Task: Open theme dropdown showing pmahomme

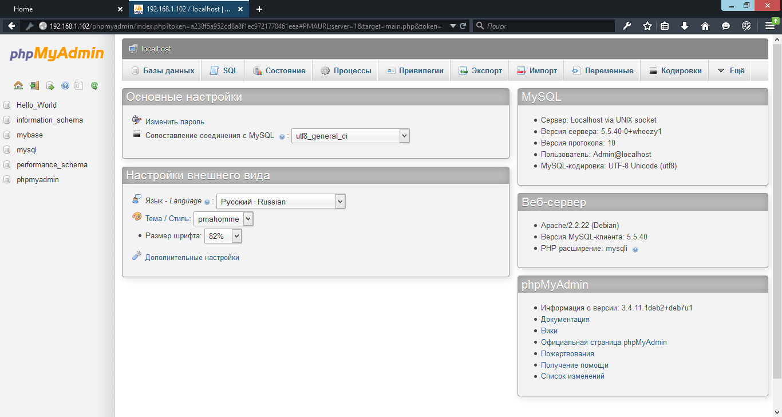Action: click(x=223, y=219)
